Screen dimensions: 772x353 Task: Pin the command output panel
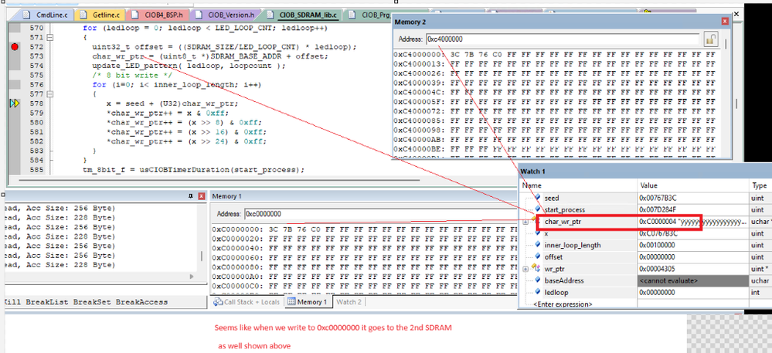point(191,196)
